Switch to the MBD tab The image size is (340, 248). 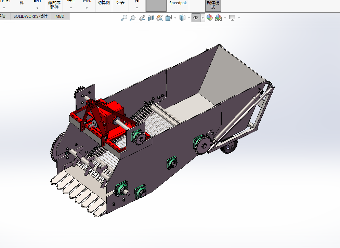click(60, 16)
